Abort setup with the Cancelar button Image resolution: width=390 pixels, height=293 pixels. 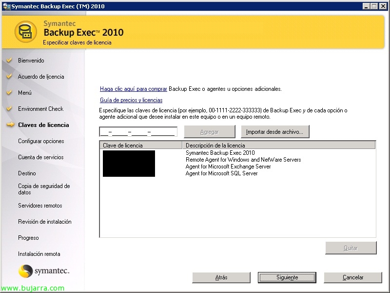point(353,277)
